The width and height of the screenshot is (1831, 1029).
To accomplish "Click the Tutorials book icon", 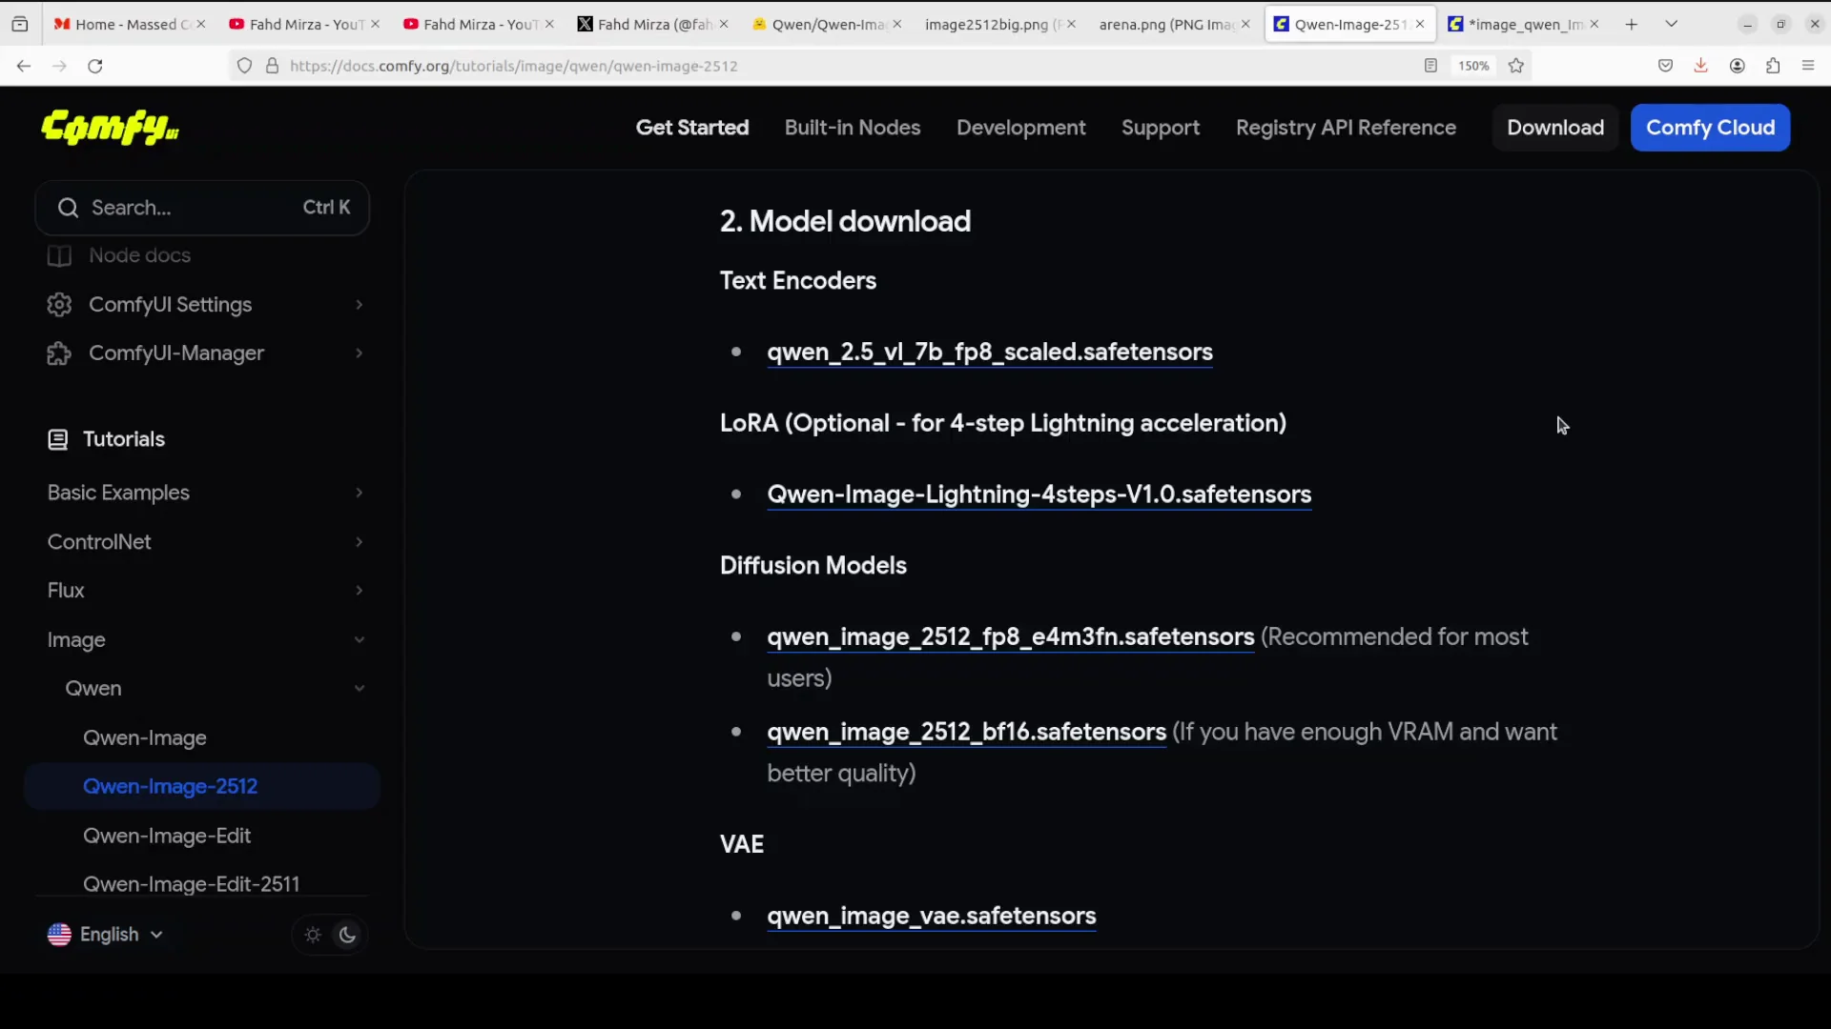I will (58, 439).
